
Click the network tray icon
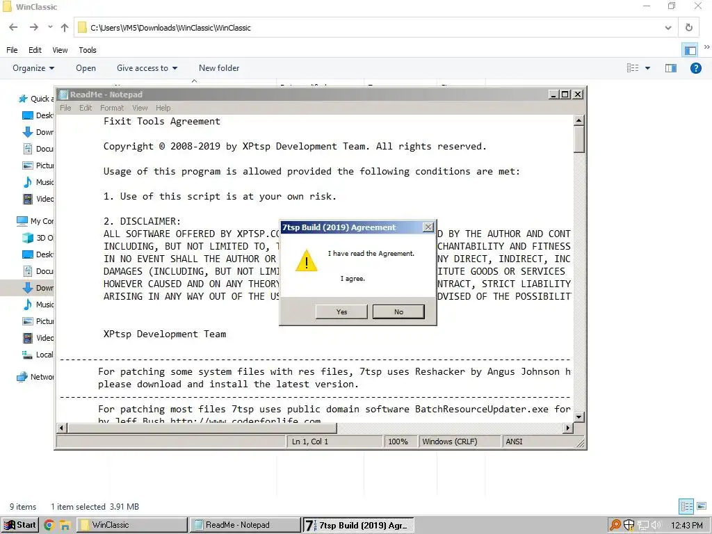[642, 526]
